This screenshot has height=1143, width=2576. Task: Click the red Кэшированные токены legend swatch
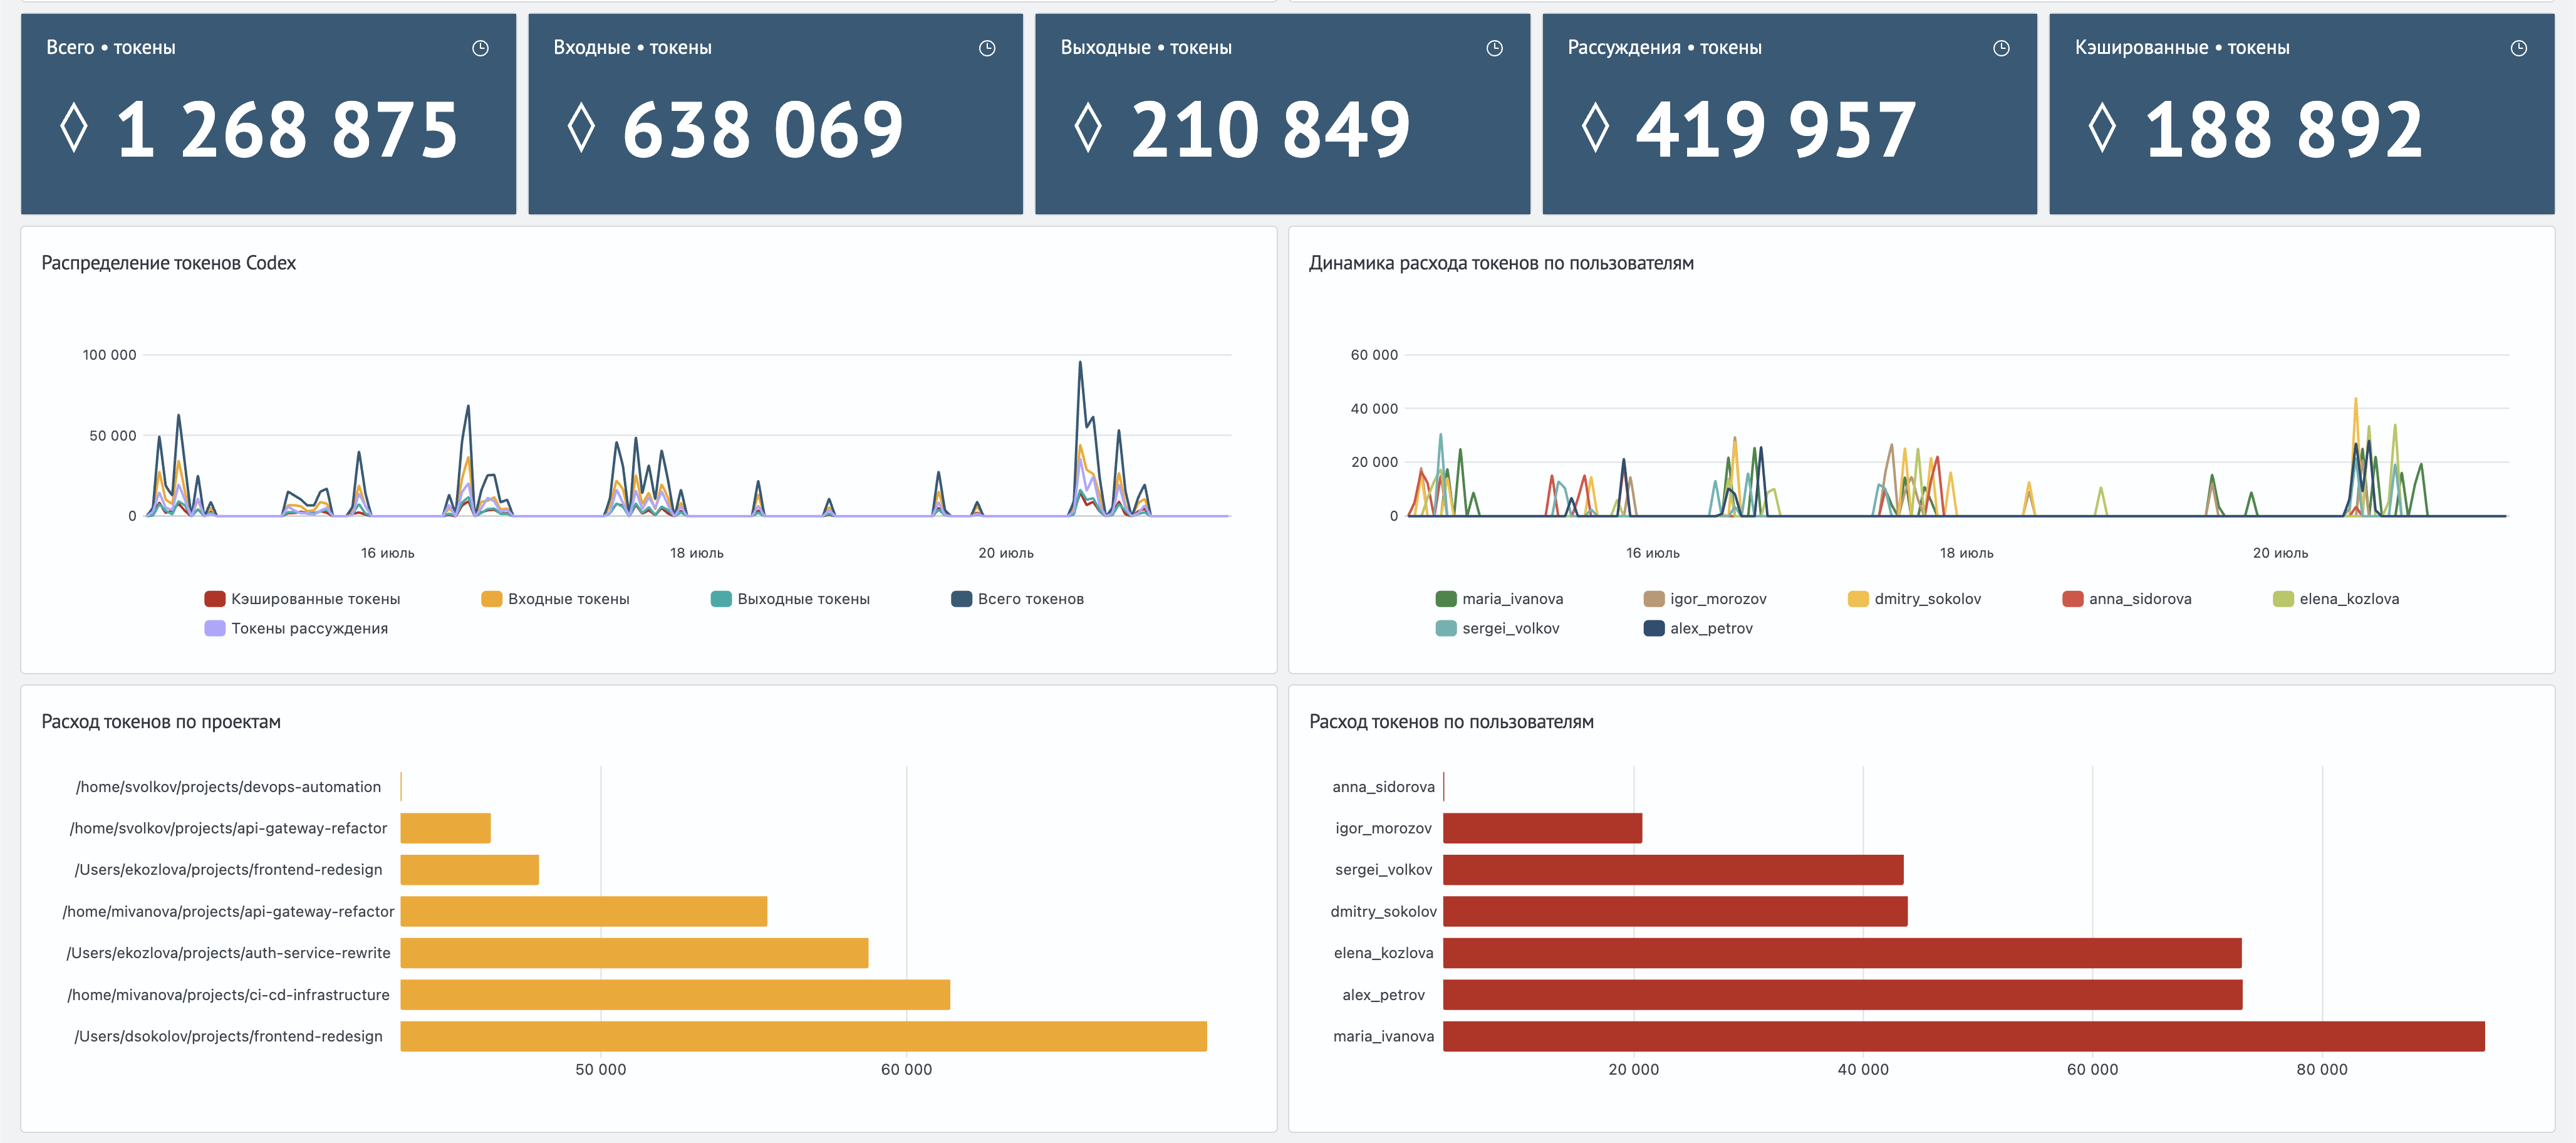point(215,599)
